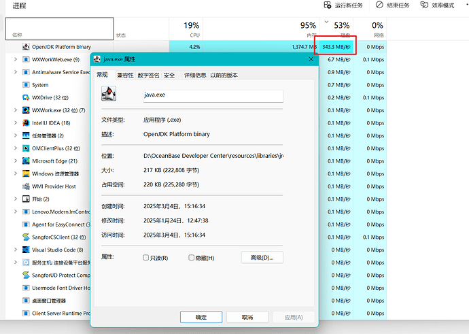Click the 取消 (Cancel) button
Screen dimensions: 469x334
pos(247,317)
